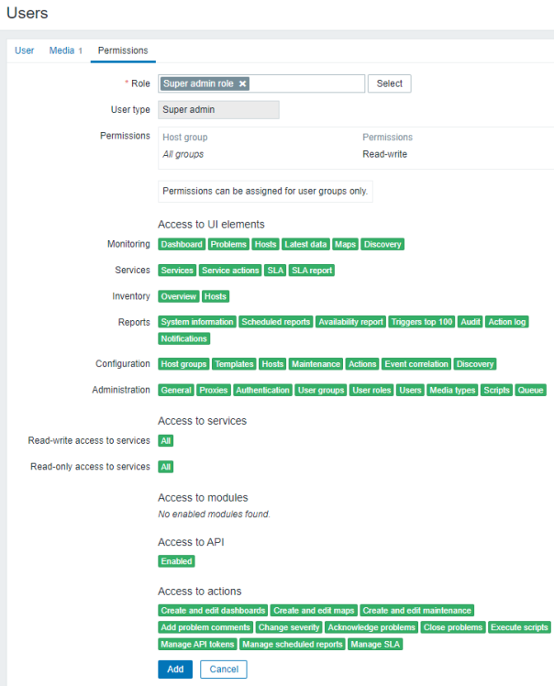Click the Media types tag
The image size is (554, 686).
(x=452, y=390)
